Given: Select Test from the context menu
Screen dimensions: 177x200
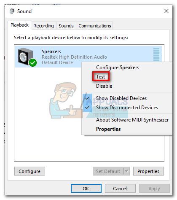Looking at the screenshot, I should tap(101, 77).
